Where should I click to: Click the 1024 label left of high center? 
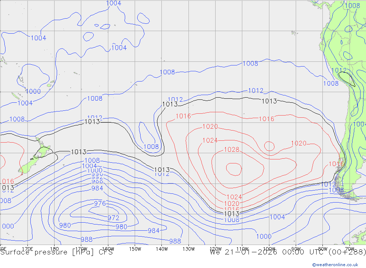click(210, 140)
